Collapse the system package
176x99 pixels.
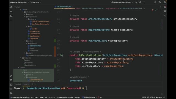click(x=24, y=41)
